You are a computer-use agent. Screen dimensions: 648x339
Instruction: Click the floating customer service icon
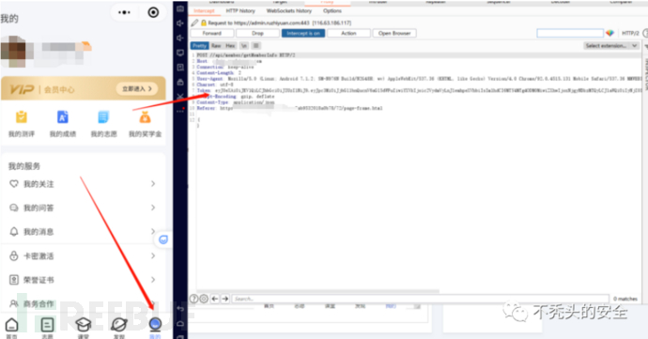[x=163, y=239]
